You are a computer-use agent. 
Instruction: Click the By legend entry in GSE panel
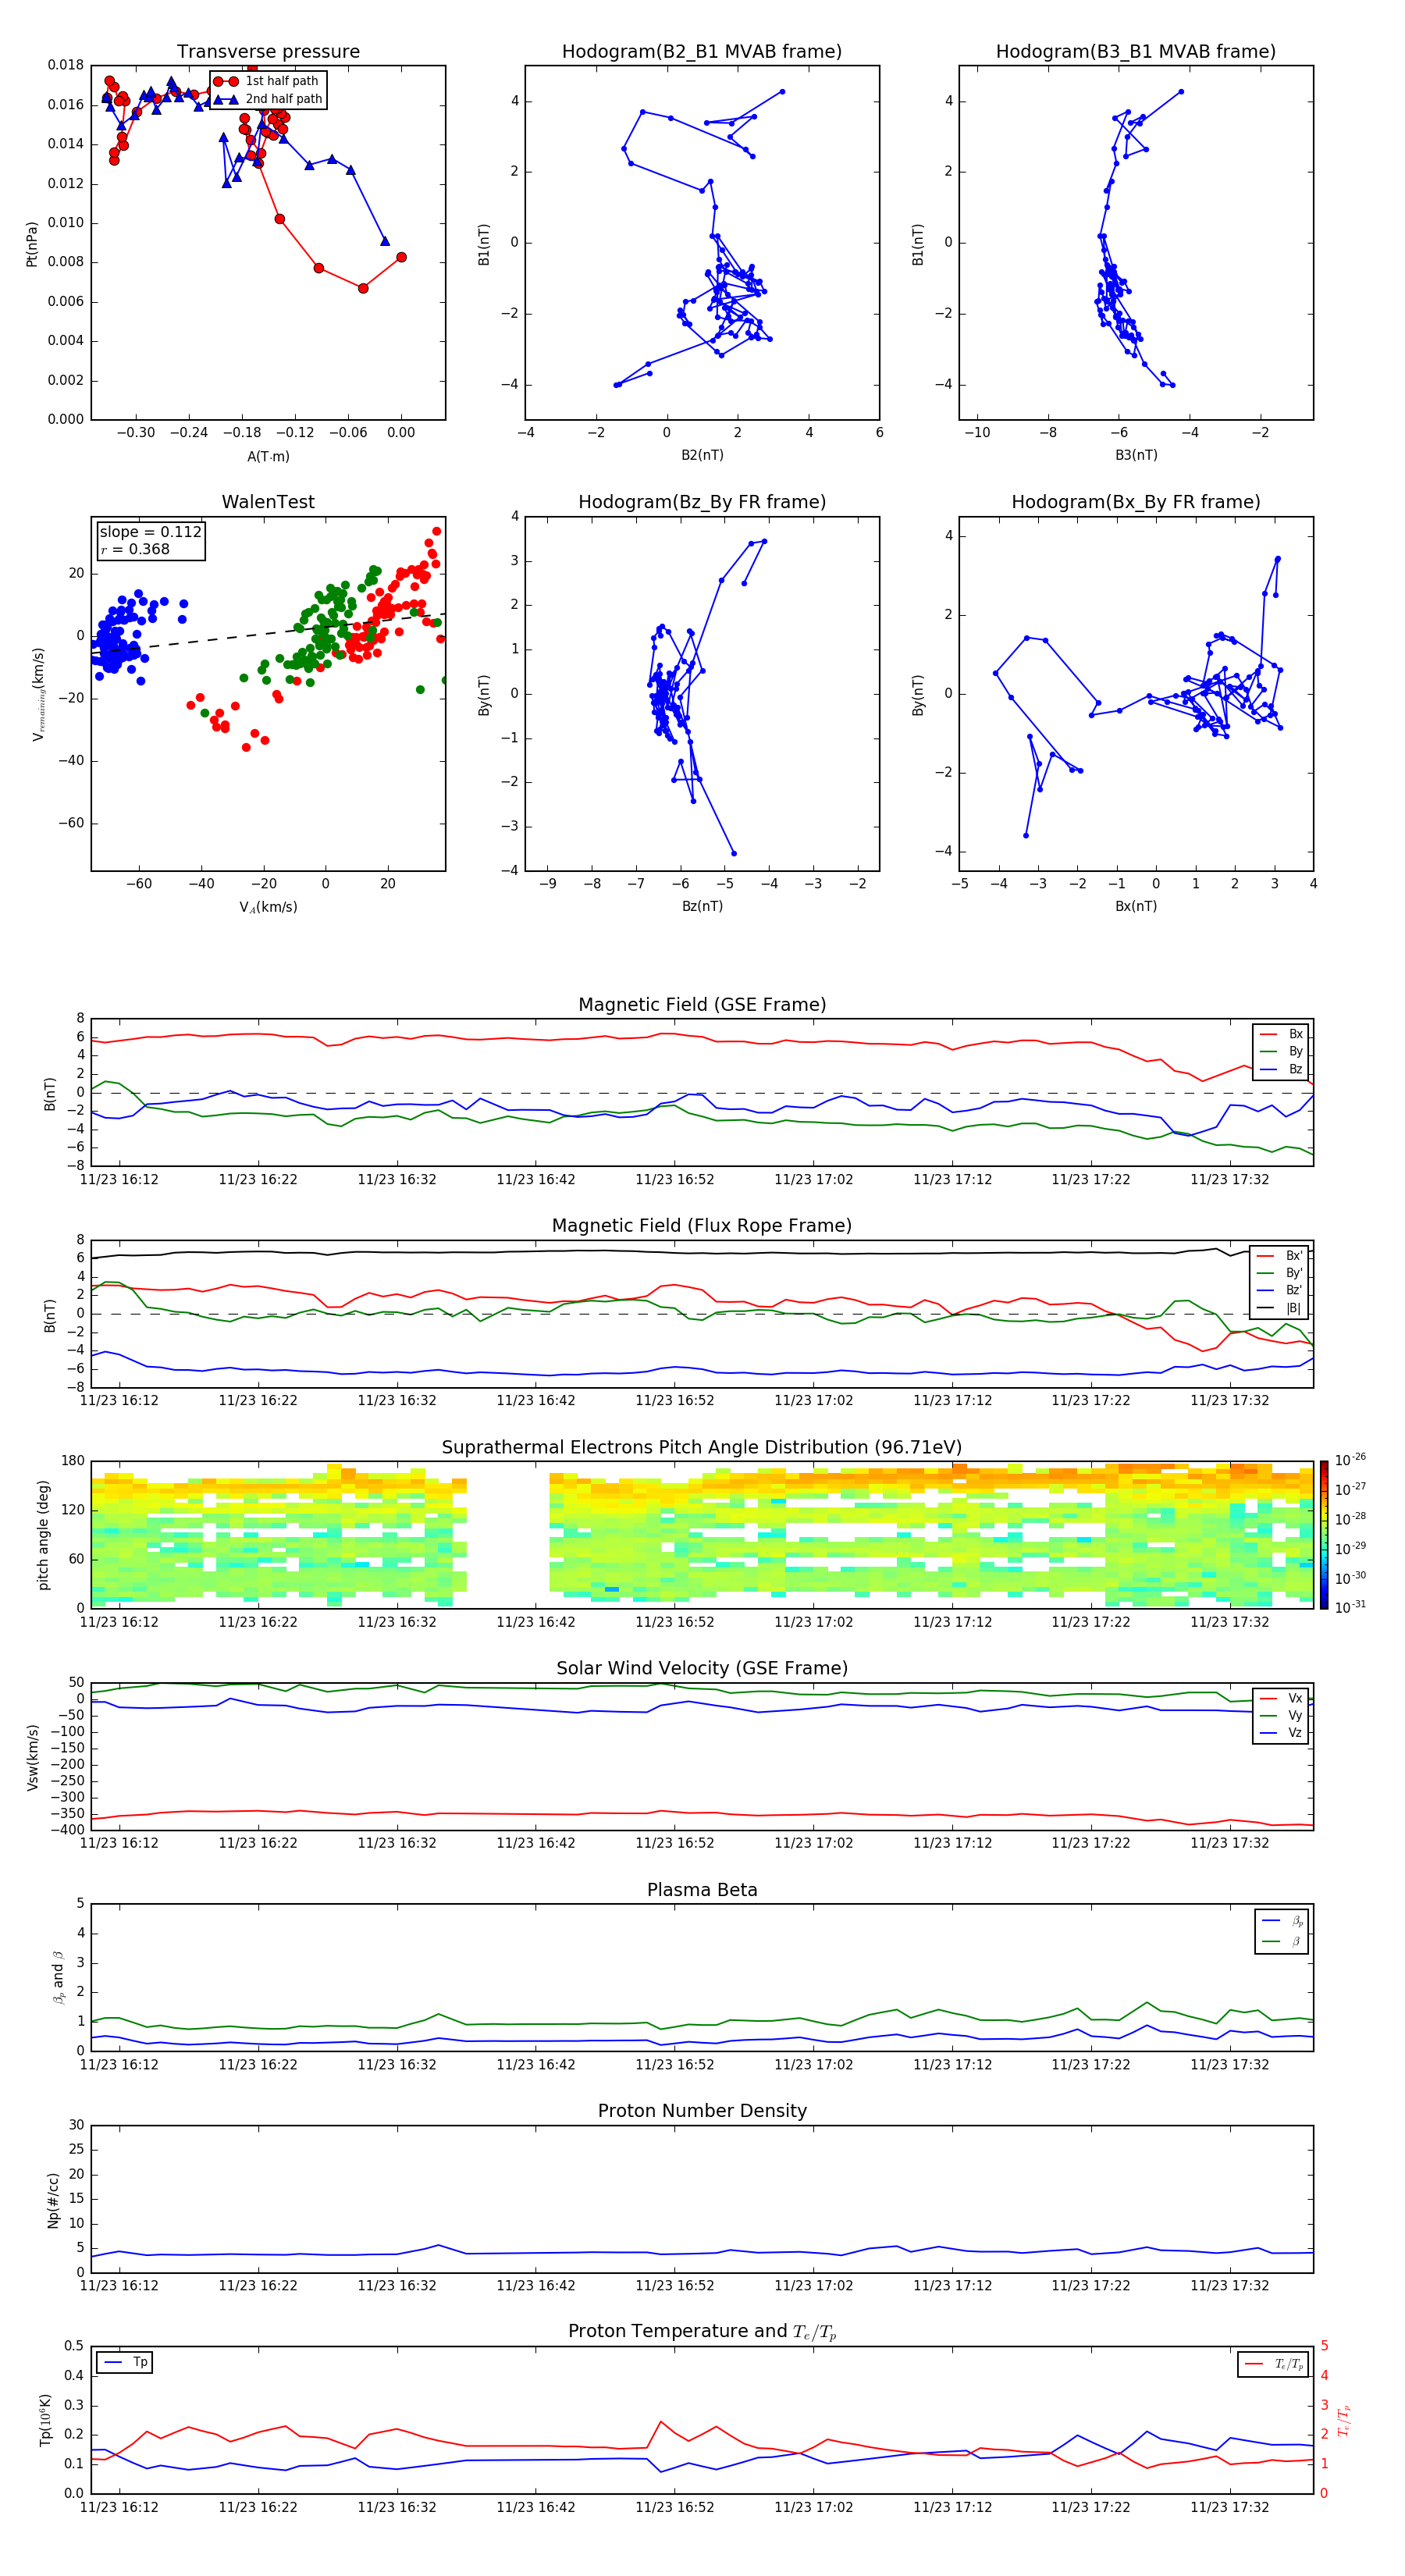[1281, 1051]
